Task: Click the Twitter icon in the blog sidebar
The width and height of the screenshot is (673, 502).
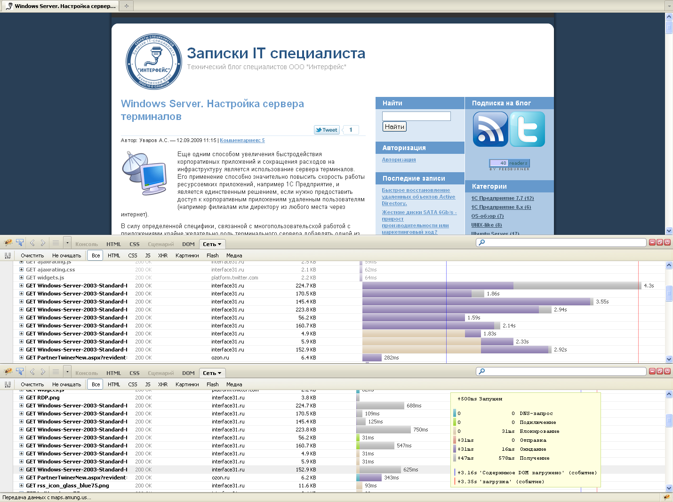Action: 528,129
